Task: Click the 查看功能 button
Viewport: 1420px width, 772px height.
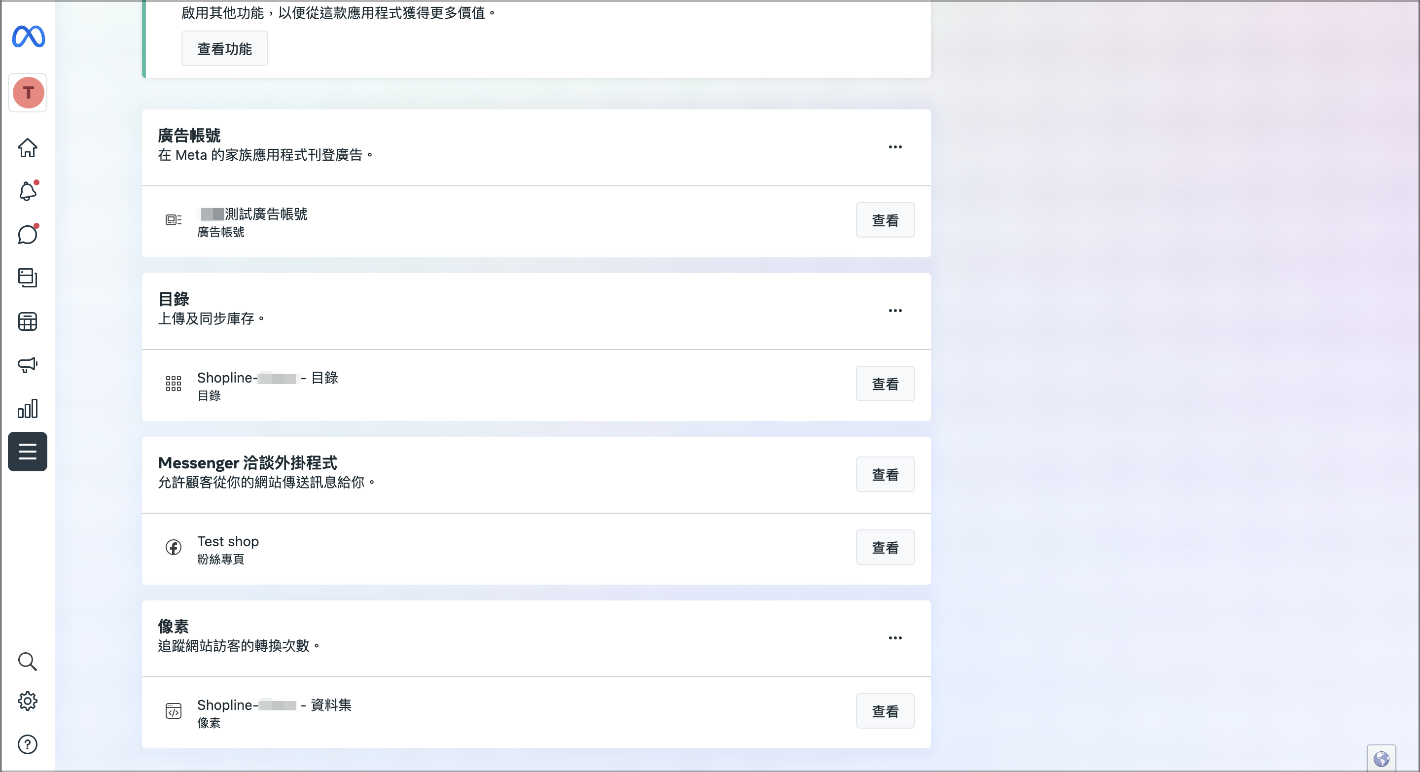Action: [225, 48]
